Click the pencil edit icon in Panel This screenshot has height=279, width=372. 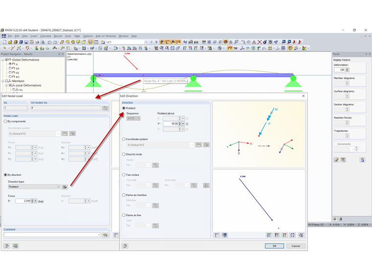click(x=336, y=160)
